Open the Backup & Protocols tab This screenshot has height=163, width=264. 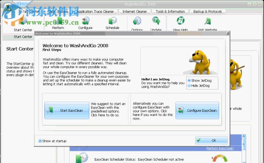(207, 11)
